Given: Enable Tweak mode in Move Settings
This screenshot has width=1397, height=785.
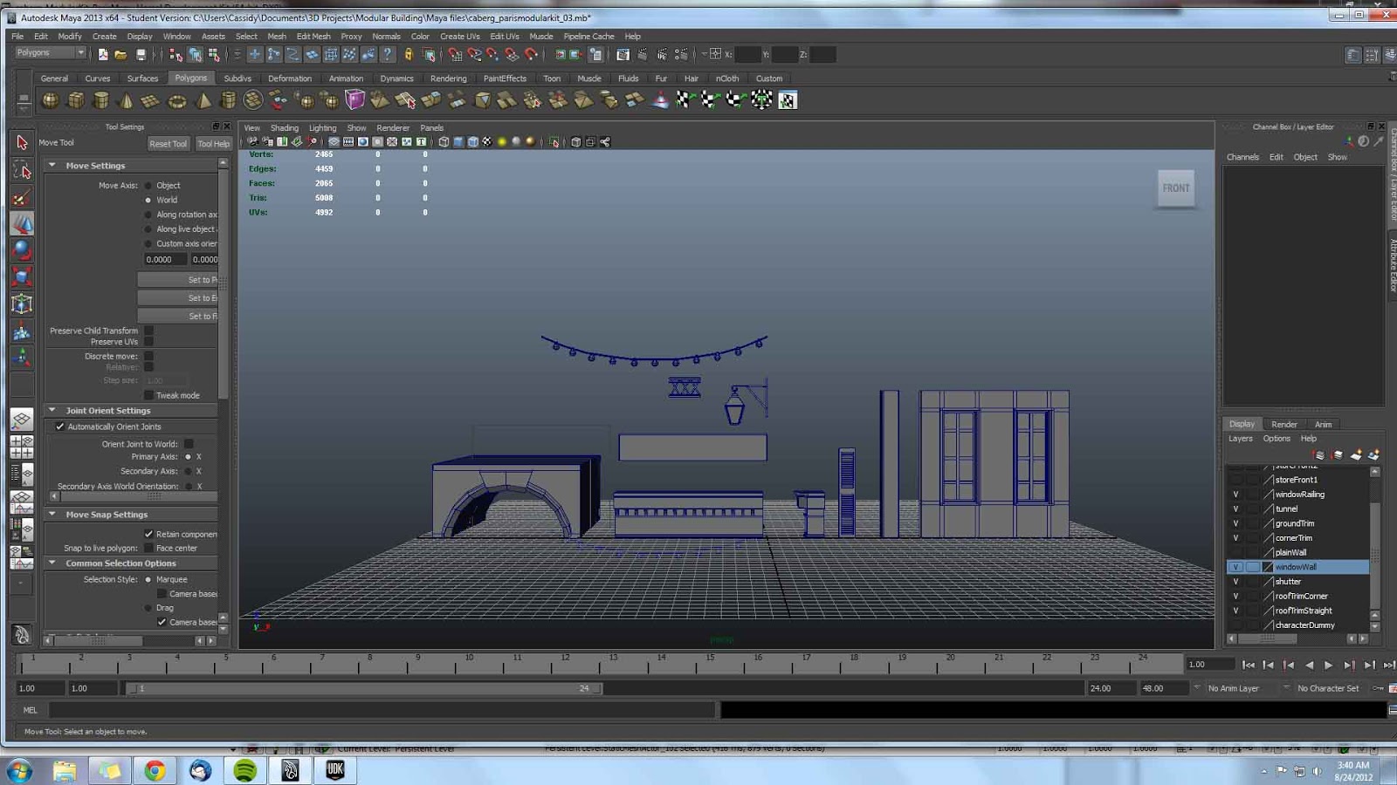Looking at the screenshot, I should click(150, 395).
